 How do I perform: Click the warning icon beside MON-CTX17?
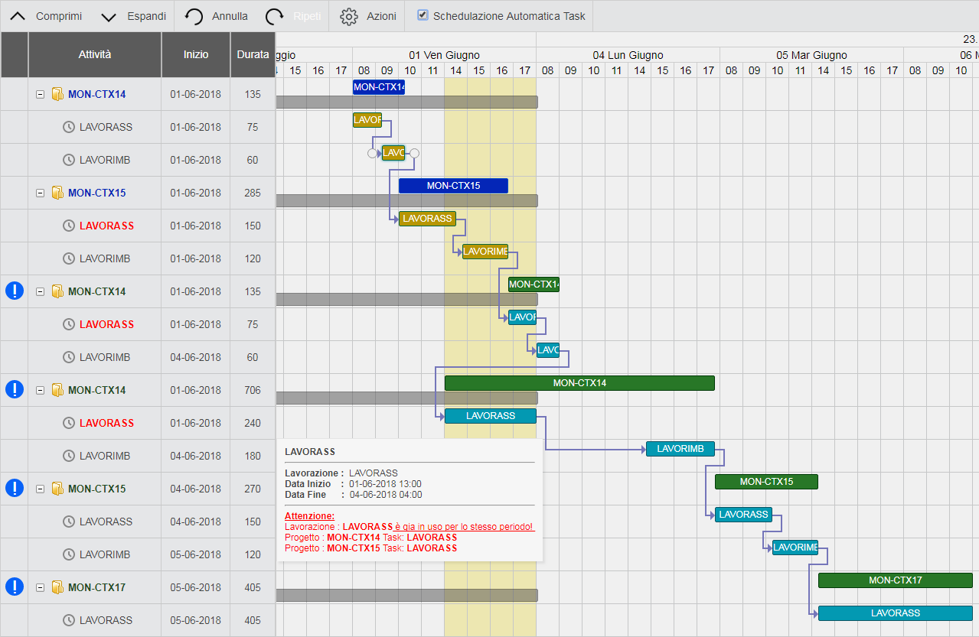coord(15,587)
